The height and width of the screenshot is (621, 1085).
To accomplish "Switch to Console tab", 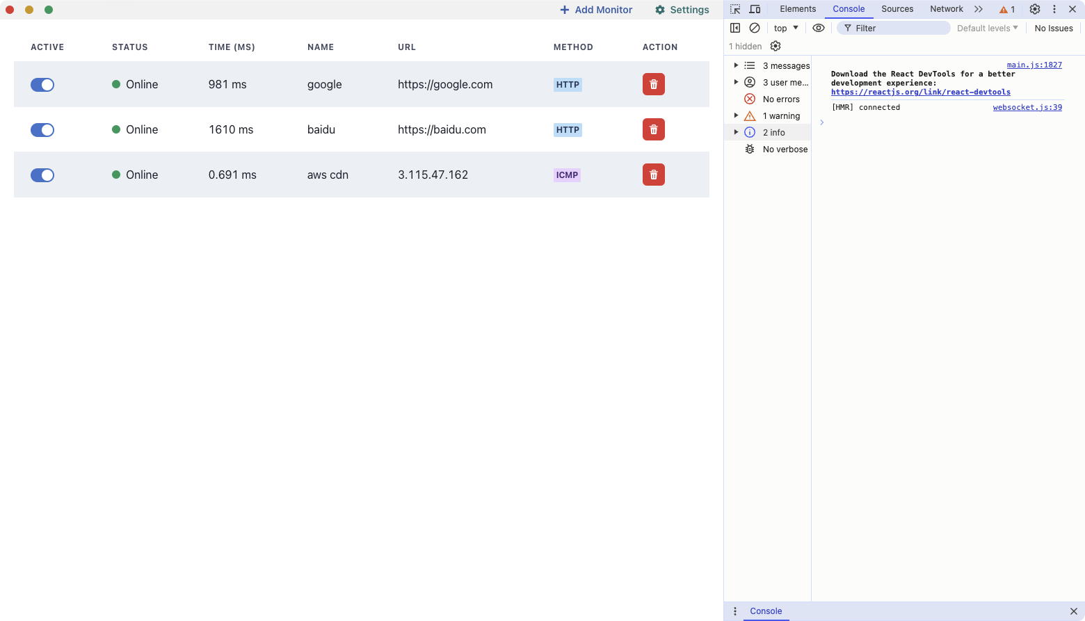I will pos(849,9).
